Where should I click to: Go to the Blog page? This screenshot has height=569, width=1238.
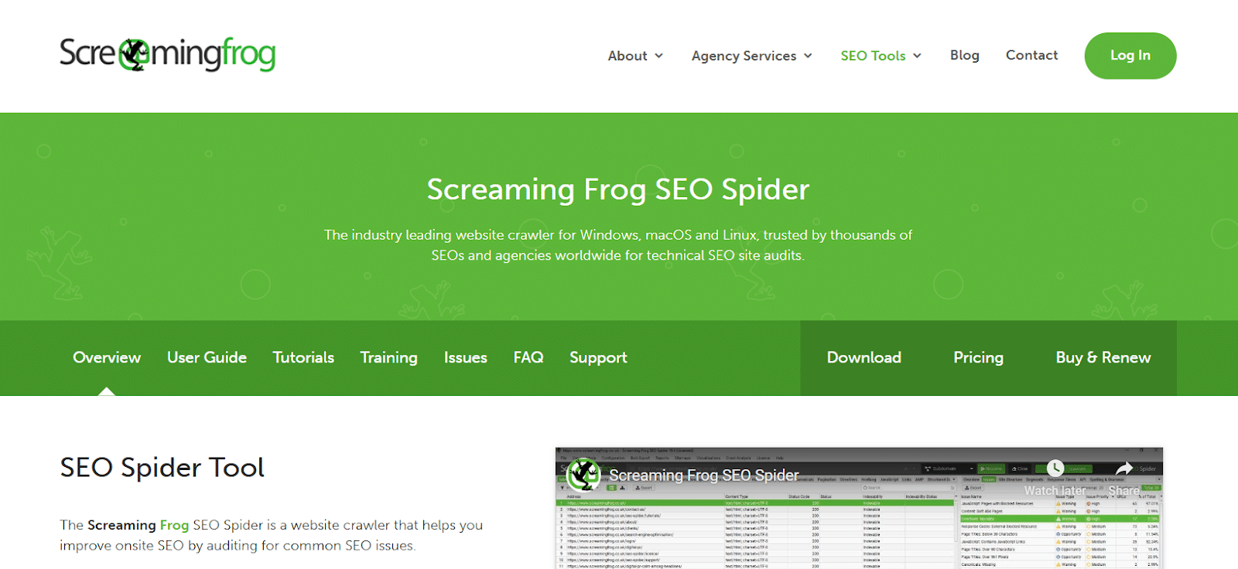[x=964, y=56]
